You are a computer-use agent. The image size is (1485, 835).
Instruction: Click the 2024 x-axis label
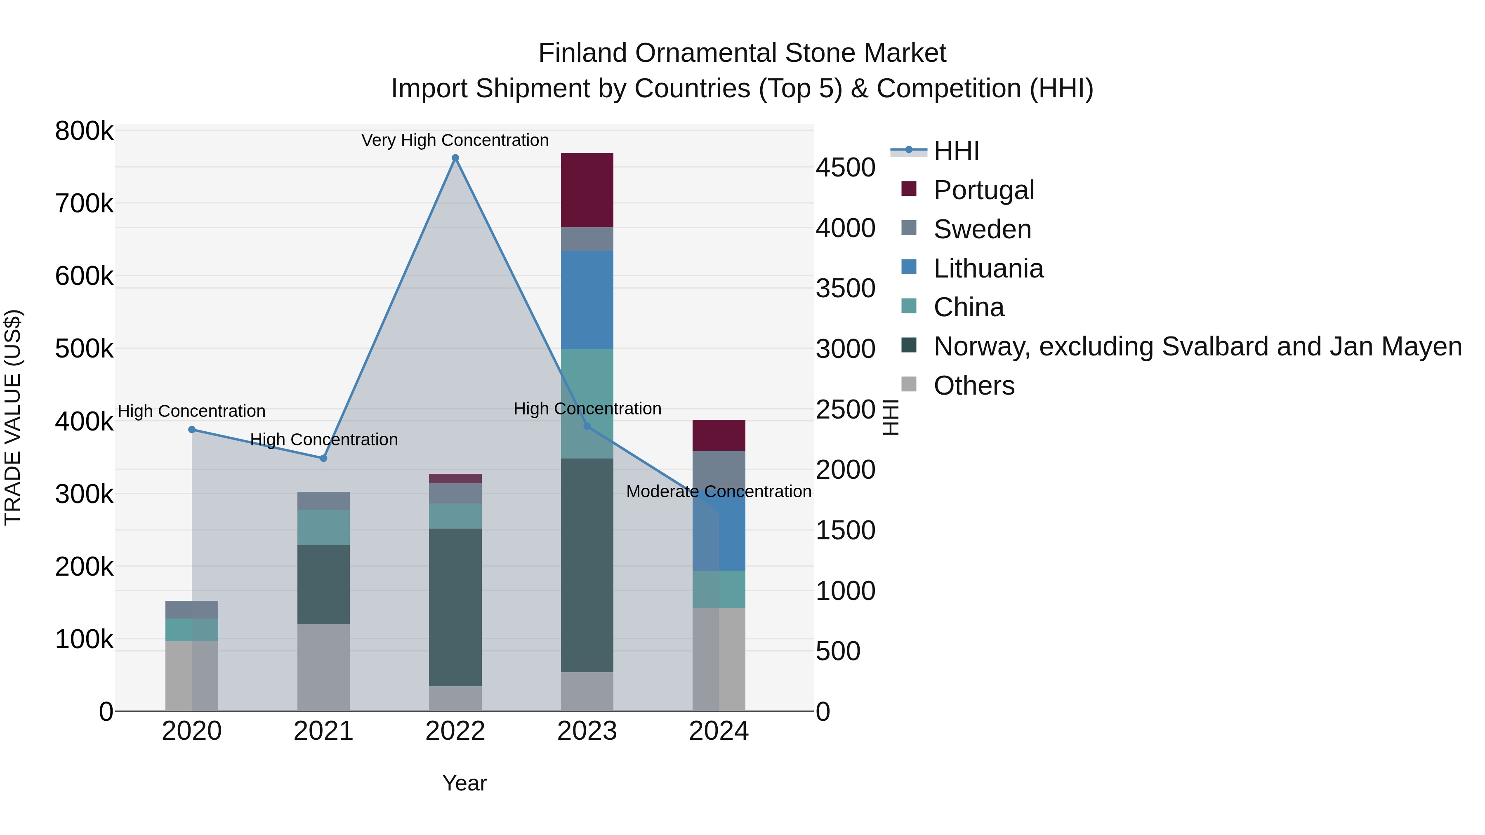[x=719, y=731]
